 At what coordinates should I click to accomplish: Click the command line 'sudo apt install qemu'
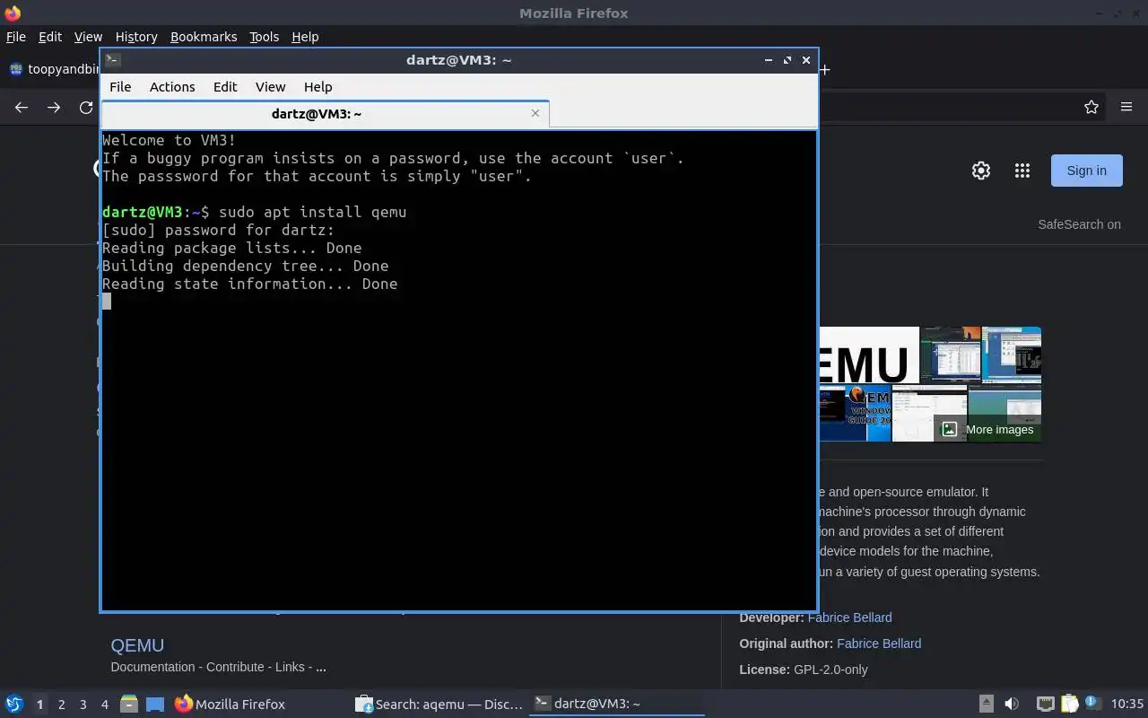312,212
